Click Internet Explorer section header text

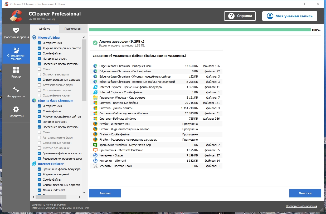(x=51, y=164)
